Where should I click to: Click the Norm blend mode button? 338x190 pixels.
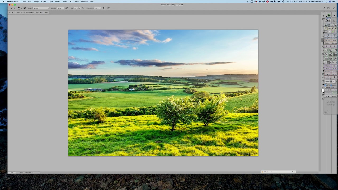pyautogui.click(x=326, y=35)
